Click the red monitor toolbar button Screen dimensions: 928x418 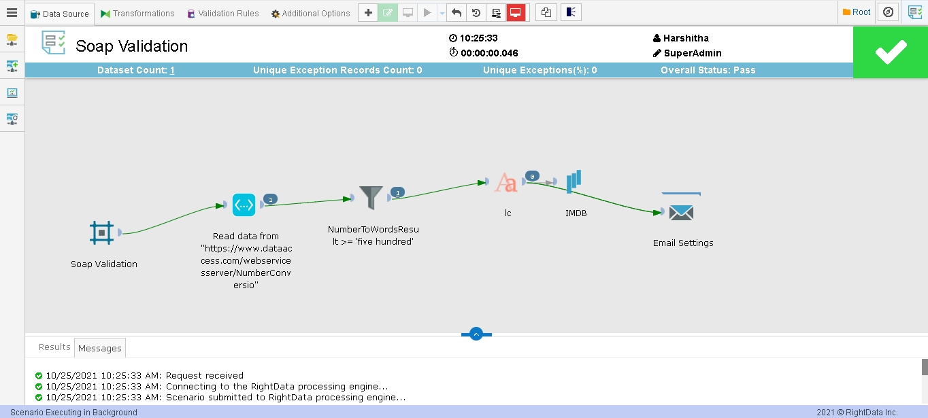(516, 13)
